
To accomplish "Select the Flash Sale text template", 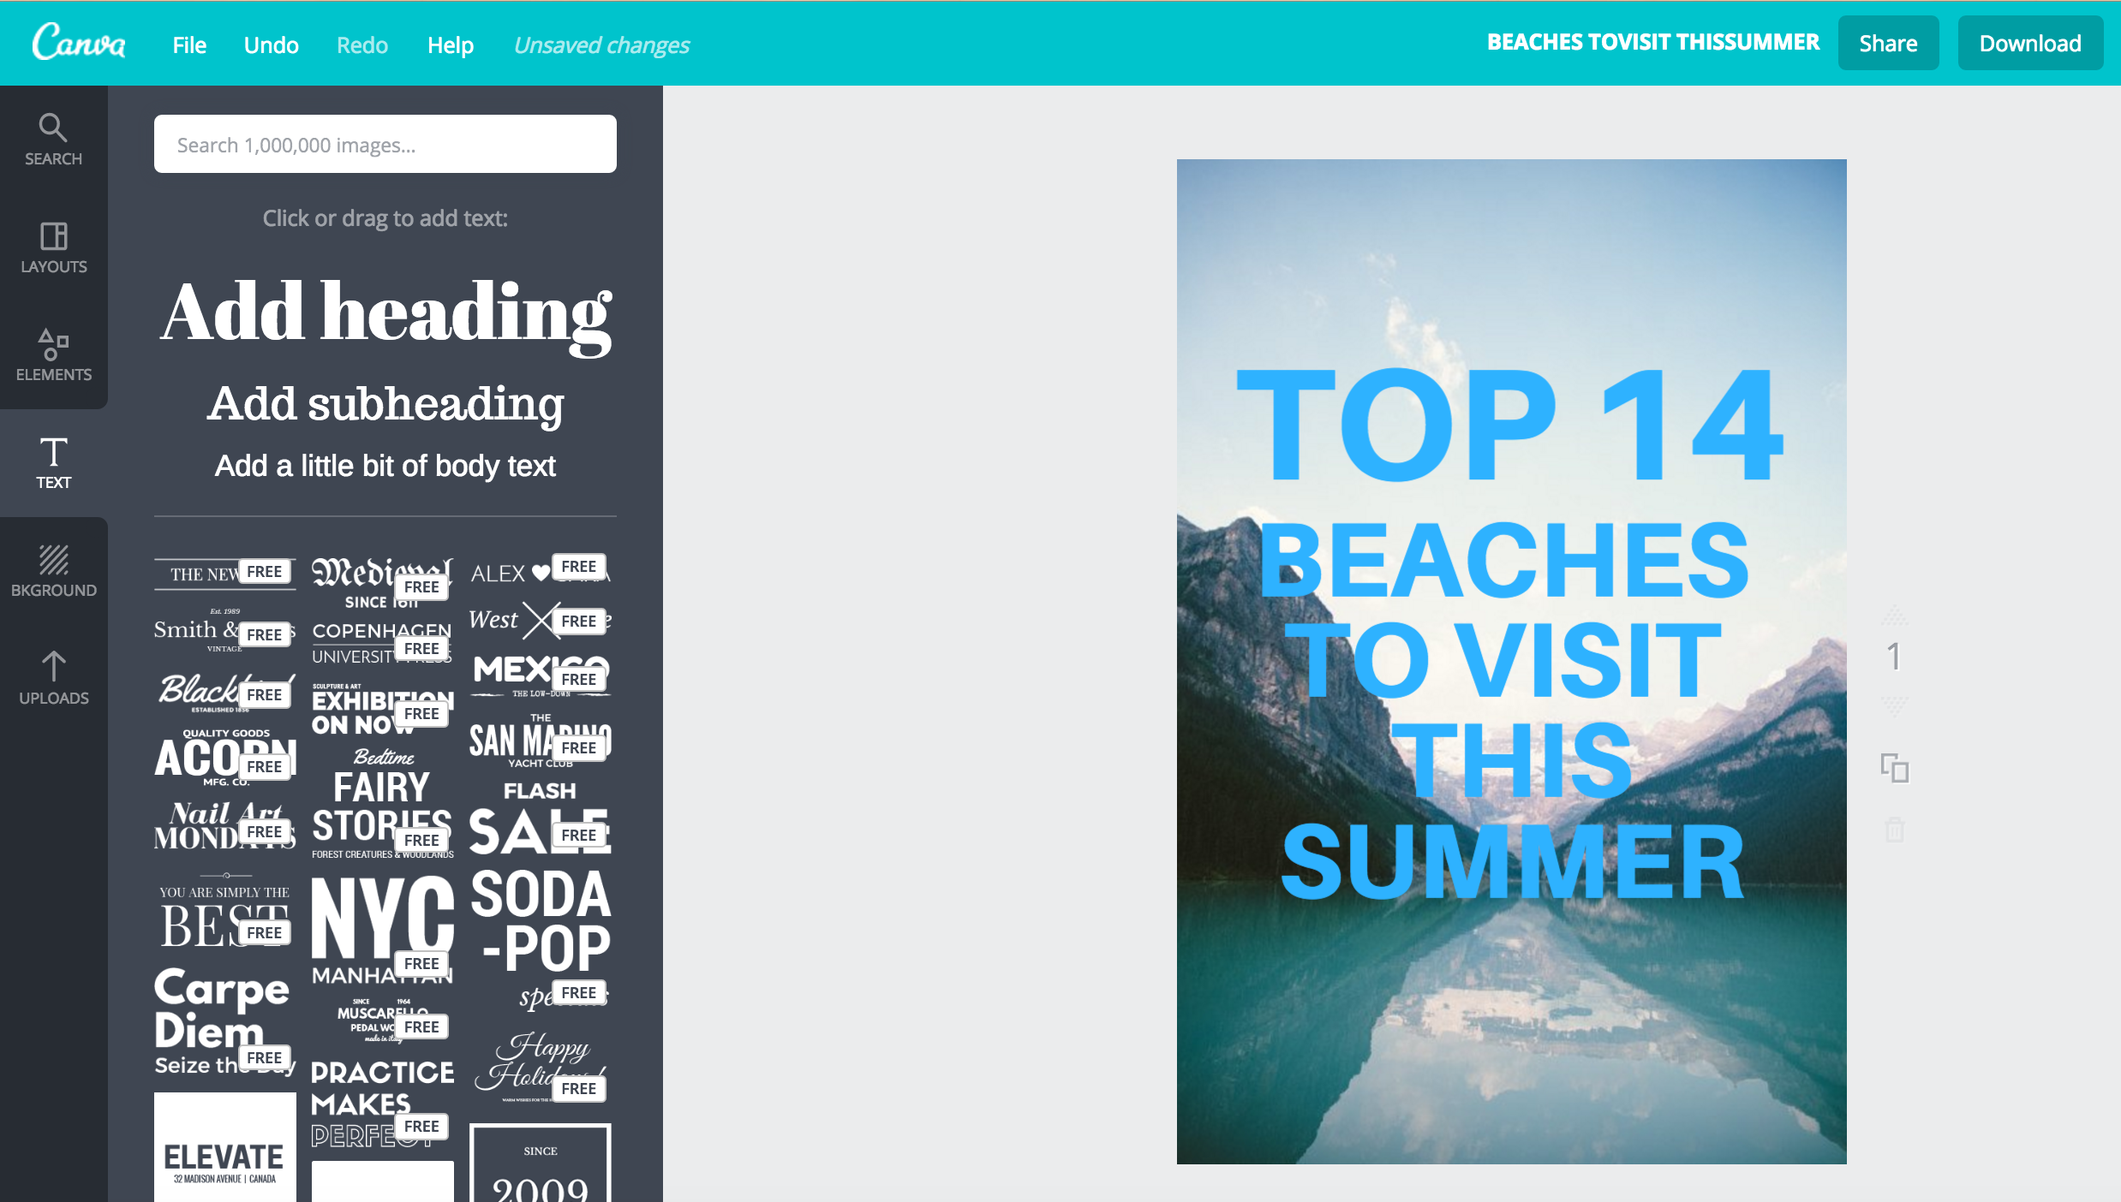I will [540, 818].
